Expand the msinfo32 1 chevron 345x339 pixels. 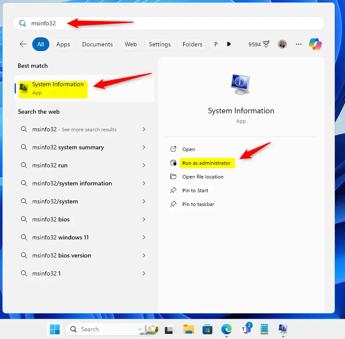coord(144,273)
